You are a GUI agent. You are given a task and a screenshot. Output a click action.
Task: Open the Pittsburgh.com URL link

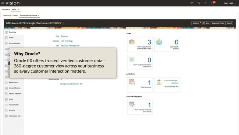70,46
